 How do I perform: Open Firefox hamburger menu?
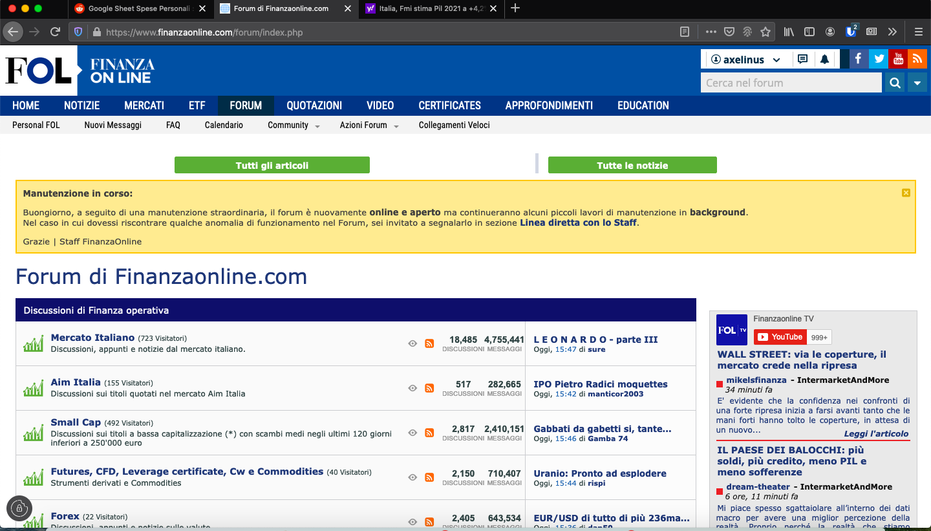918,31
